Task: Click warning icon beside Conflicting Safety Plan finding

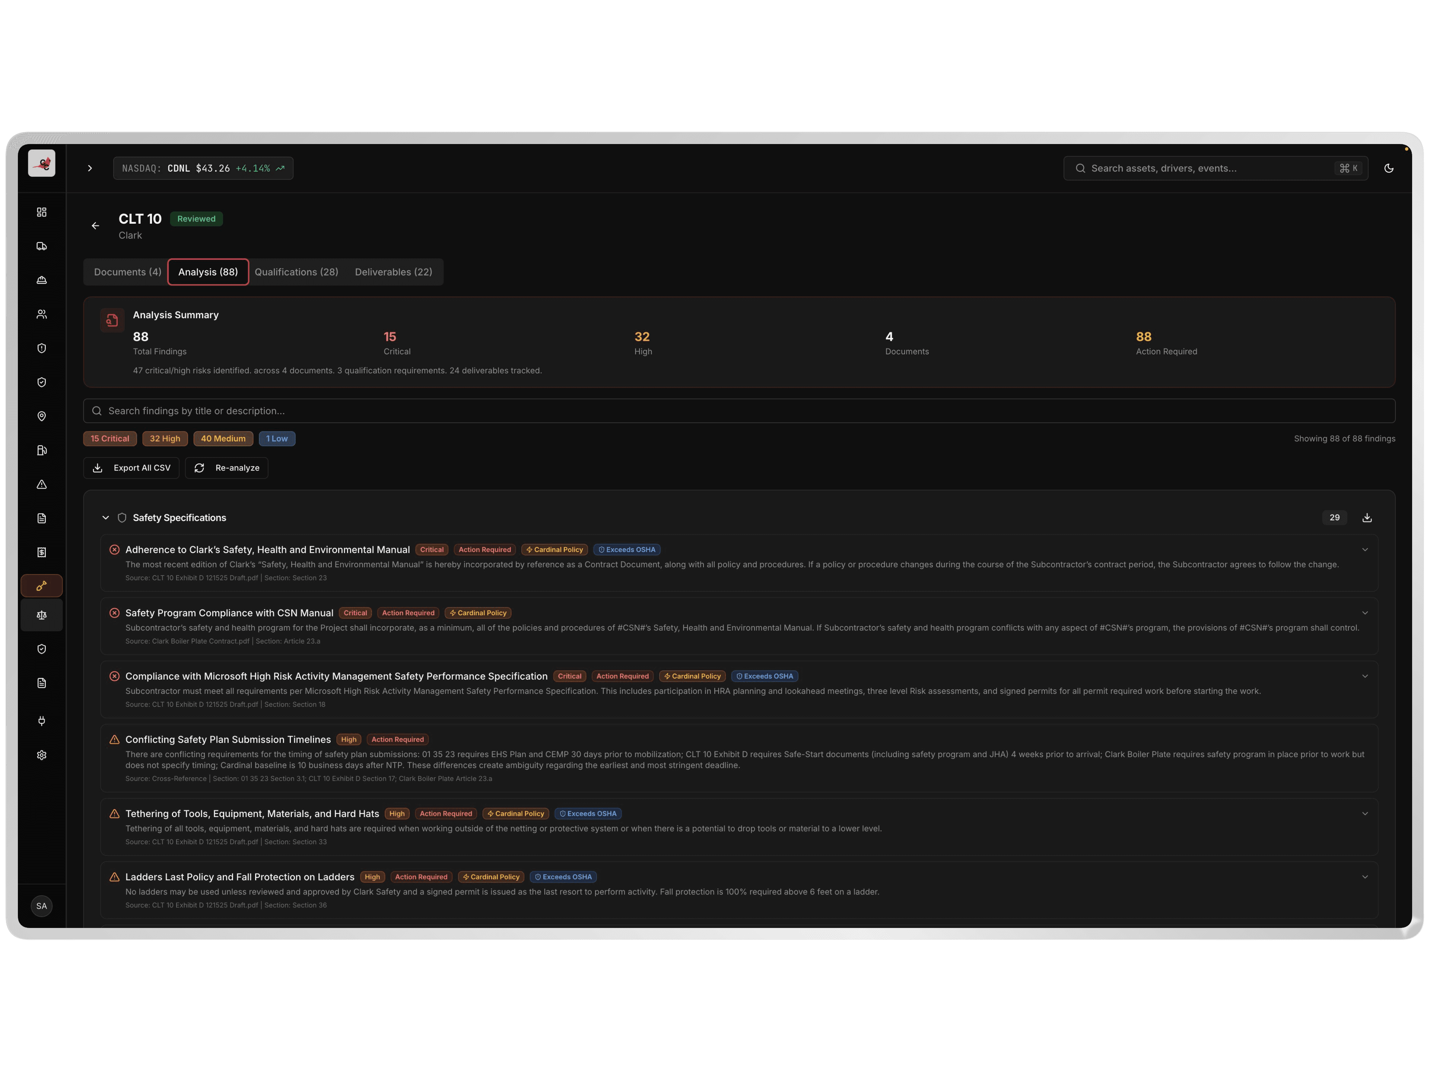Action: [114, 740]
